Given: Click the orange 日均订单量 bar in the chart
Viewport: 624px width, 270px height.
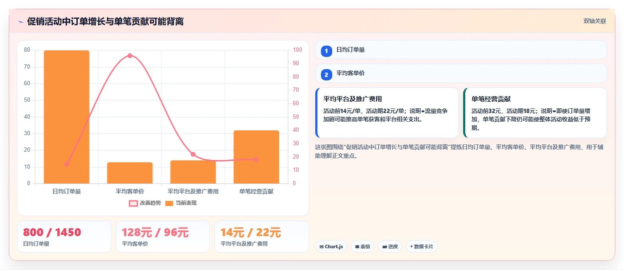Looking at the screenshot, I should pos(67,117).
